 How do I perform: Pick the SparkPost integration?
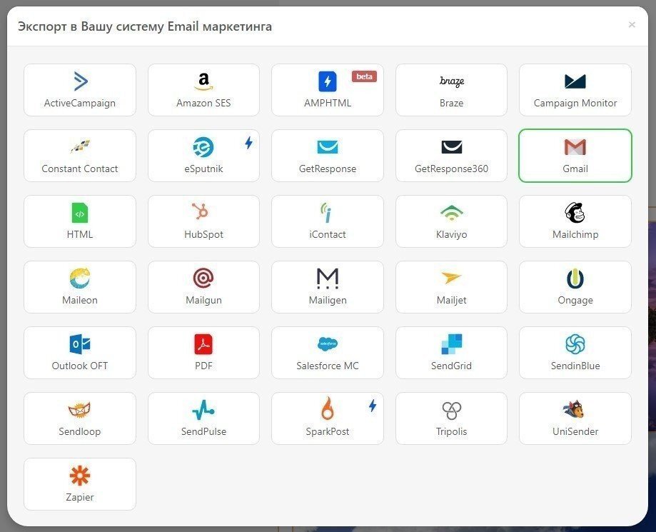pyautogui.click(x=327, y=418)
